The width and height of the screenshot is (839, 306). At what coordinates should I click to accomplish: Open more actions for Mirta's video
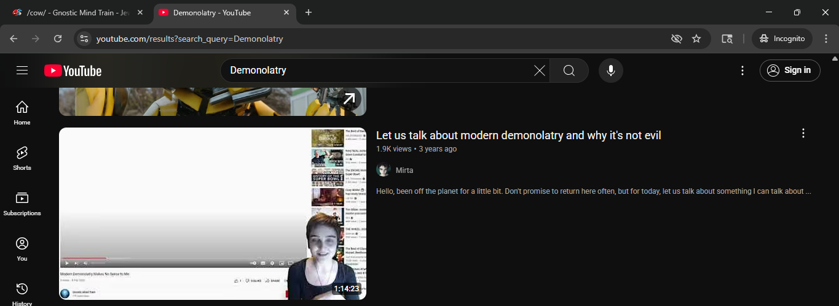(803, 133)
